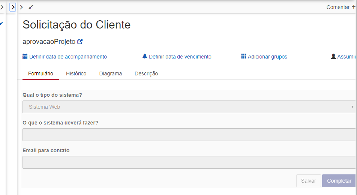
Task: Click the Email para contato input field
Action: 189,162
